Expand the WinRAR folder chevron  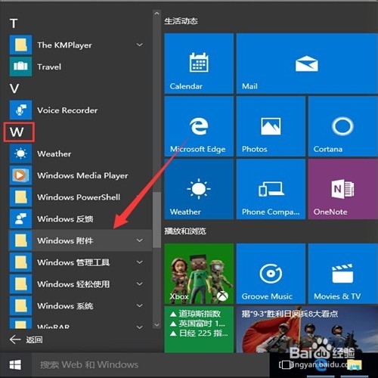[x=139, y=327]
